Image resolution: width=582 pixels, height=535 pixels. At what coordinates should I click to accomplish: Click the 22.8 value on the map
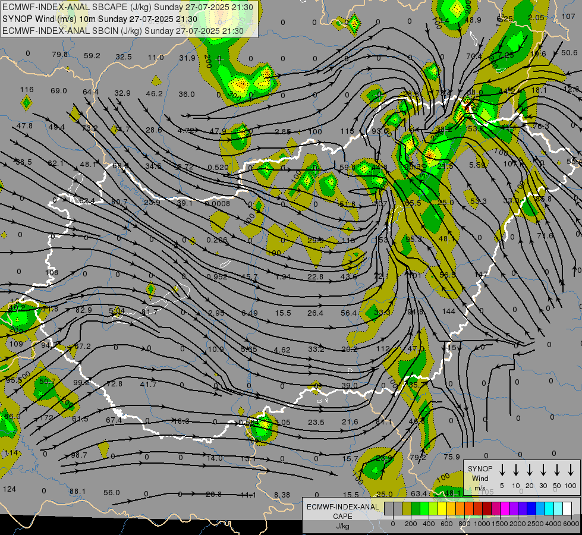315,276
